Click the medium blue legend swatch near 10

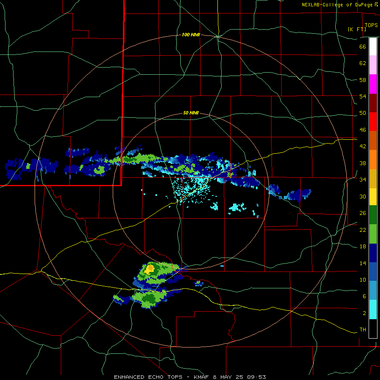373,272
